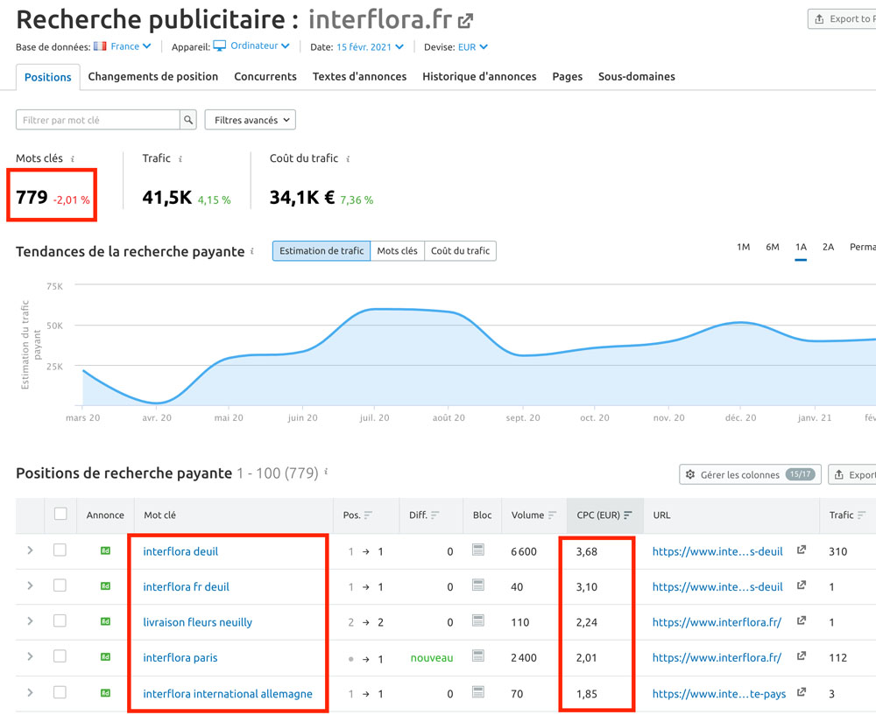Check the box for interflora paris row
The height and width of the screenshot is (715, 876).
(60, 655)
